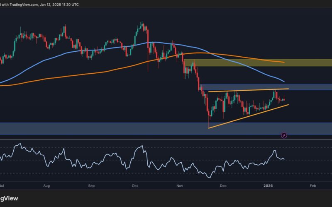The width and height of the screenshot is (332, 207).
Task: Click the pane separator above the RSI
Action: [166, 140]
